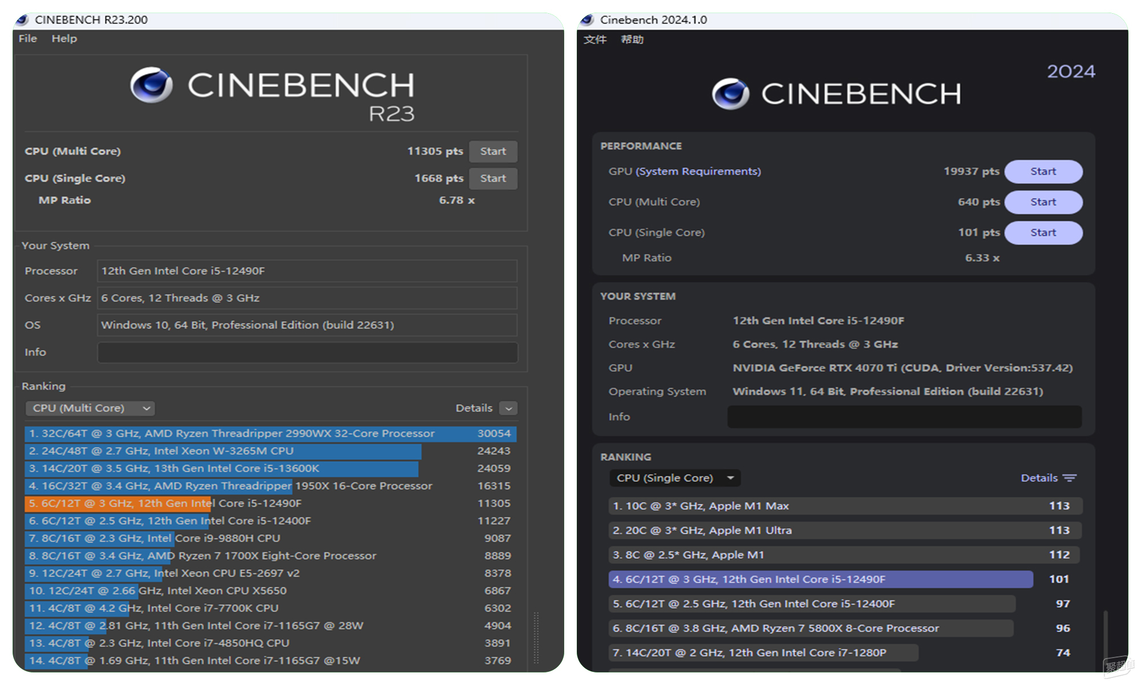Click the Cinebench R23 sphere logo
The image size is (1141, 685).
pos(151,85)
